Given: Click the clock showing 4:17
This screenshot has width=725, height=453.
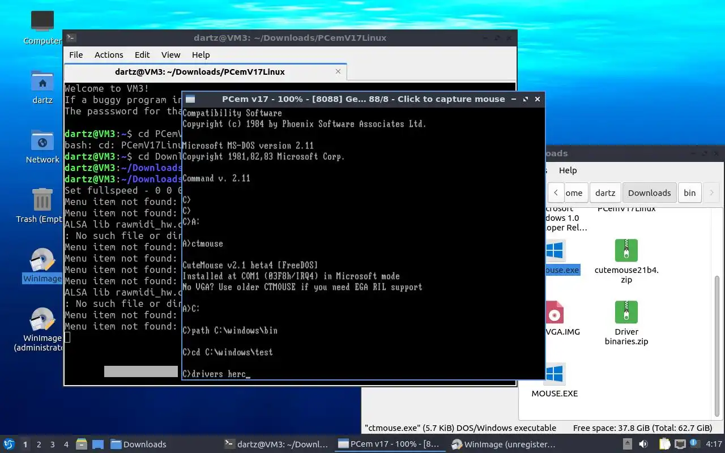Looking at the screenshot, I should click(x=714, y=445).
